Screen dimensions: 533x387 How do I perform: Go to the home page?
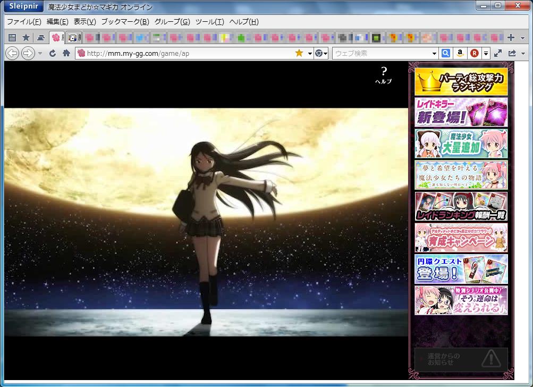[x=66, y=53]
